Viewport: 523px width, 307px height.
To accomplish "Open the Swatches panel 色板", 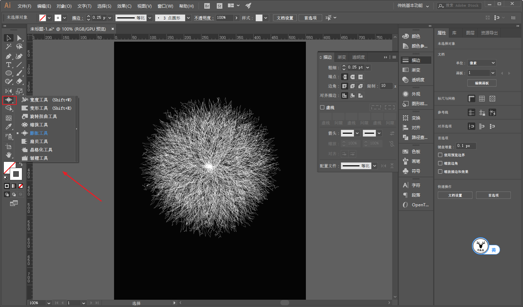I will point(415,151).
